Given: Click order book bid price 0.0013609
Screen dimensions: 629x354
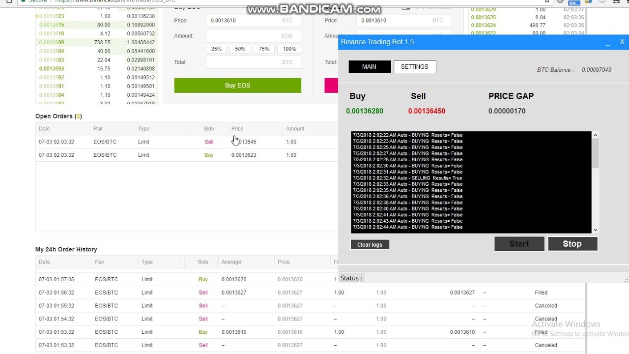Looking at the screenshot, I should pos(52,43).
